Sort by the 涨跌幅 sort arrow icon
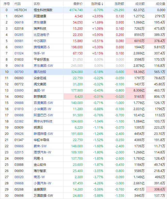Image resolution: width=167 pixels, height=199 pixels. 102,4
